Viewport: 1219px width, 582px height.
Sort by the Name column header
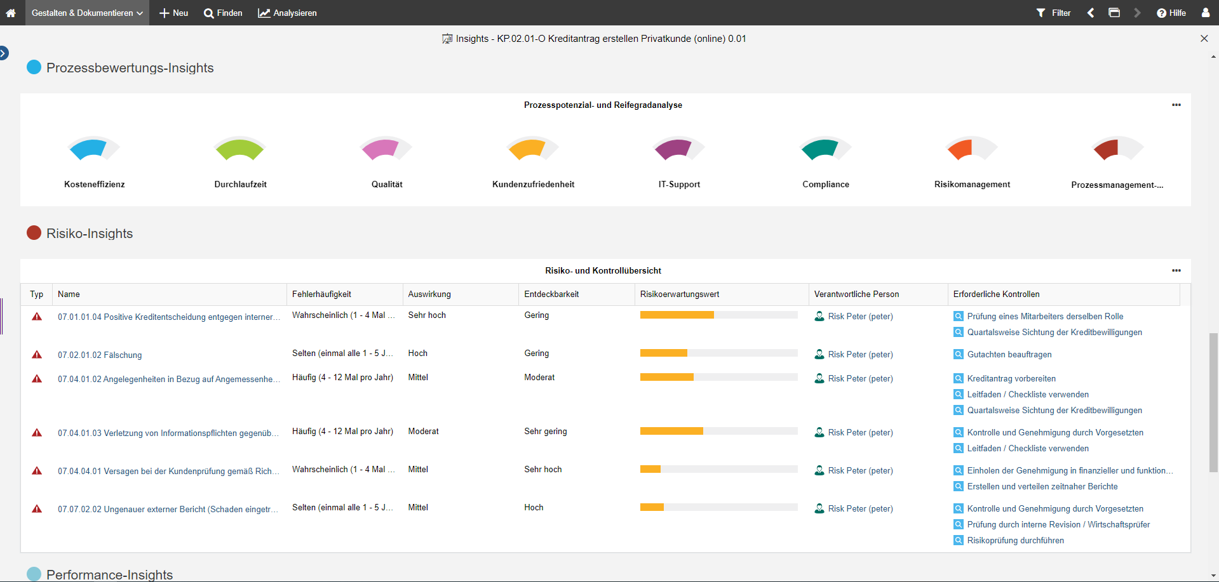point(170,294)
